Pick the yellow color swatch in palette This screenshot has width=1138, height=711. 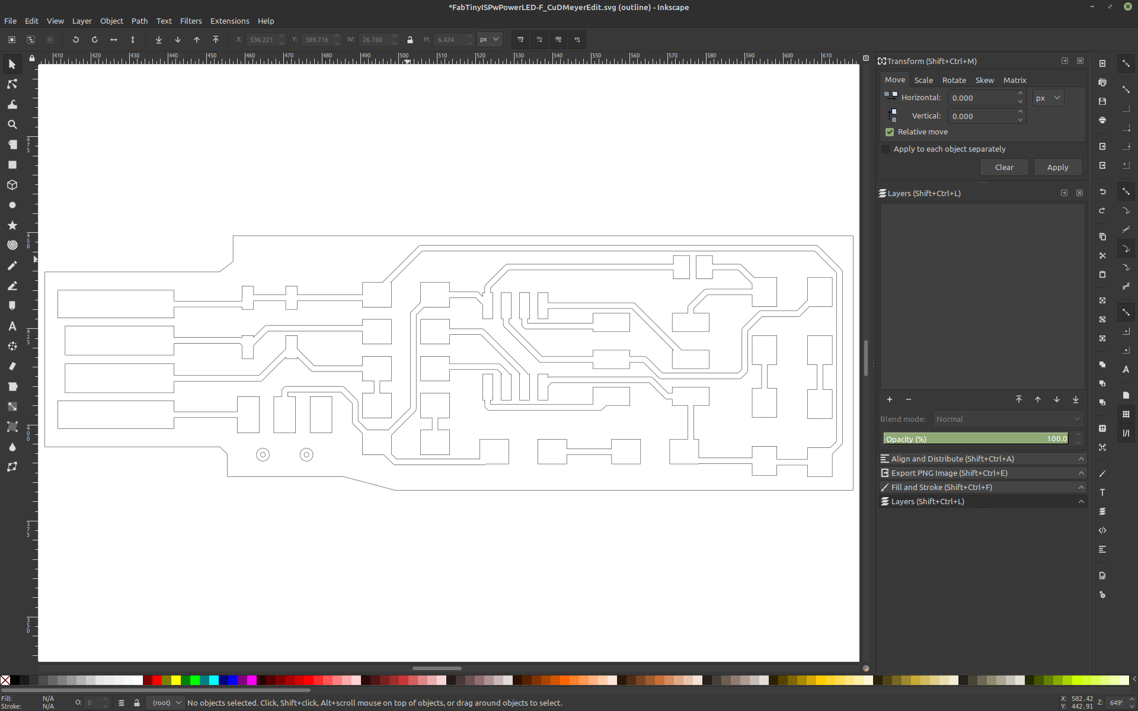[x=176, y=680]
